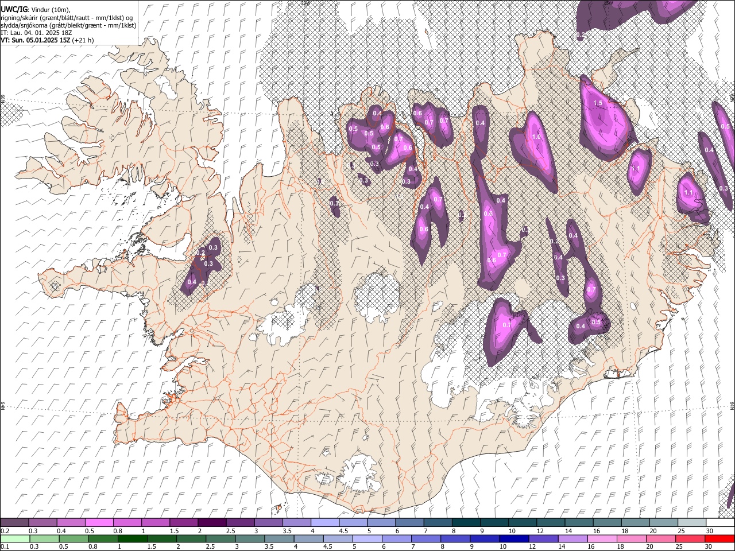
Task: Choose the medium green 0.5 rain scale swatch
Action: click(x=74, y=538)
